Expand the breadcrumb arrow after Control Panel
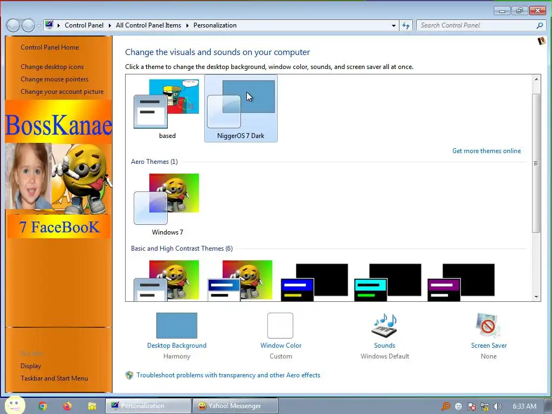 tap(110, 25)
